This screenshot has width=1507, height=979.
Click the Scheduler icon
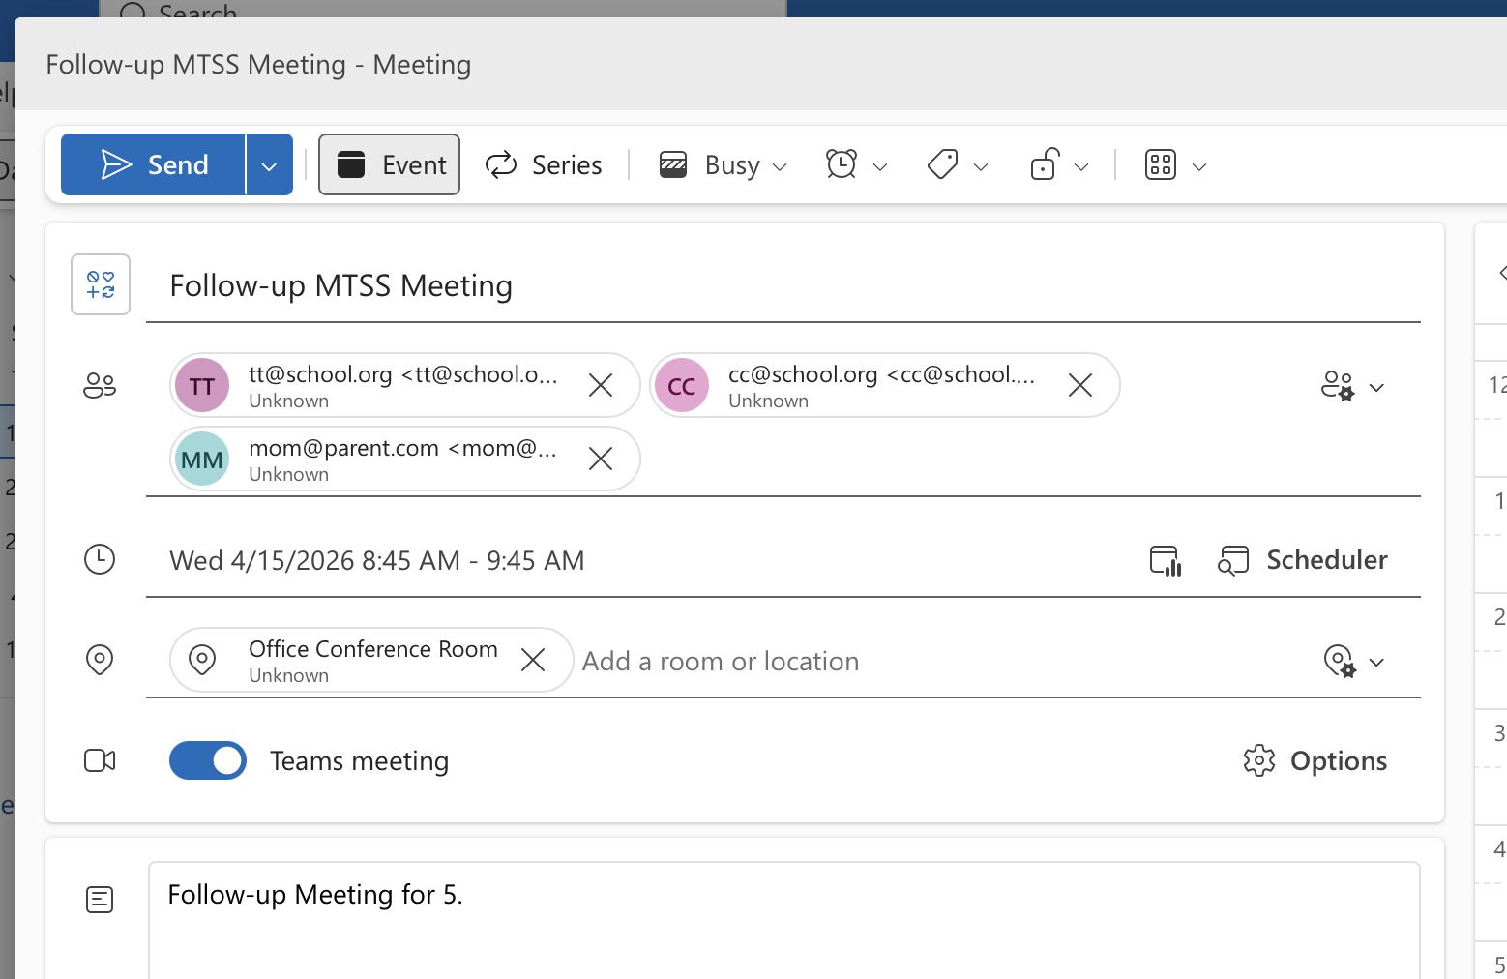pyautogui.click(x=1233, y=560)
